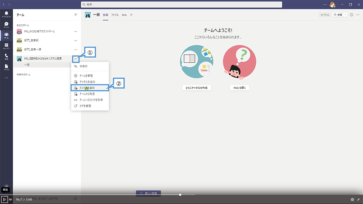The image size is (363, 204).
Task: Play the video with the 再生 button
Action: click(x=4, y=199)
